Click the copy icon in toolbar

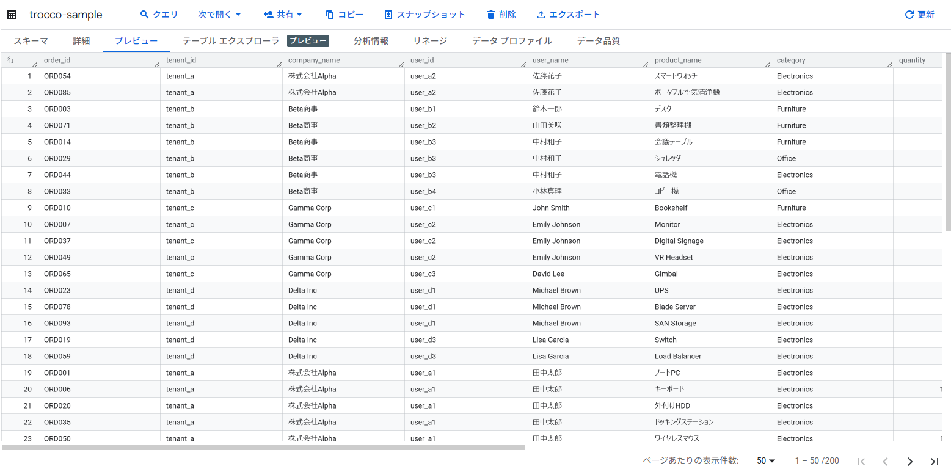[330, 15]
